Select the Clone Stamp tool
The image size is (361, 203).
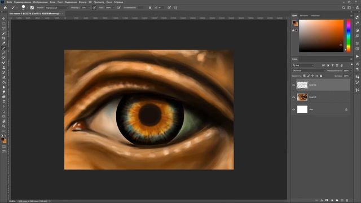pyautogui.click(x=4, y=68)
